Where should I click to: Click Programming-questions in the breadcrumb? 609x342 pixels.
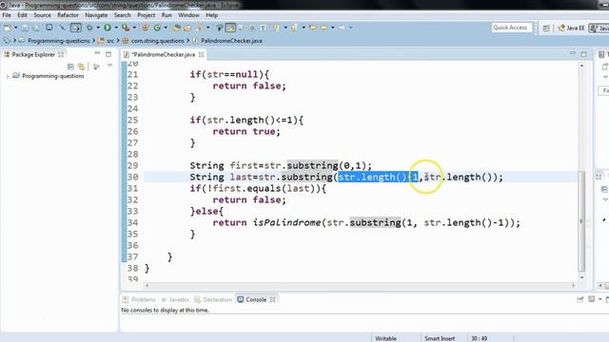[58, 41]
